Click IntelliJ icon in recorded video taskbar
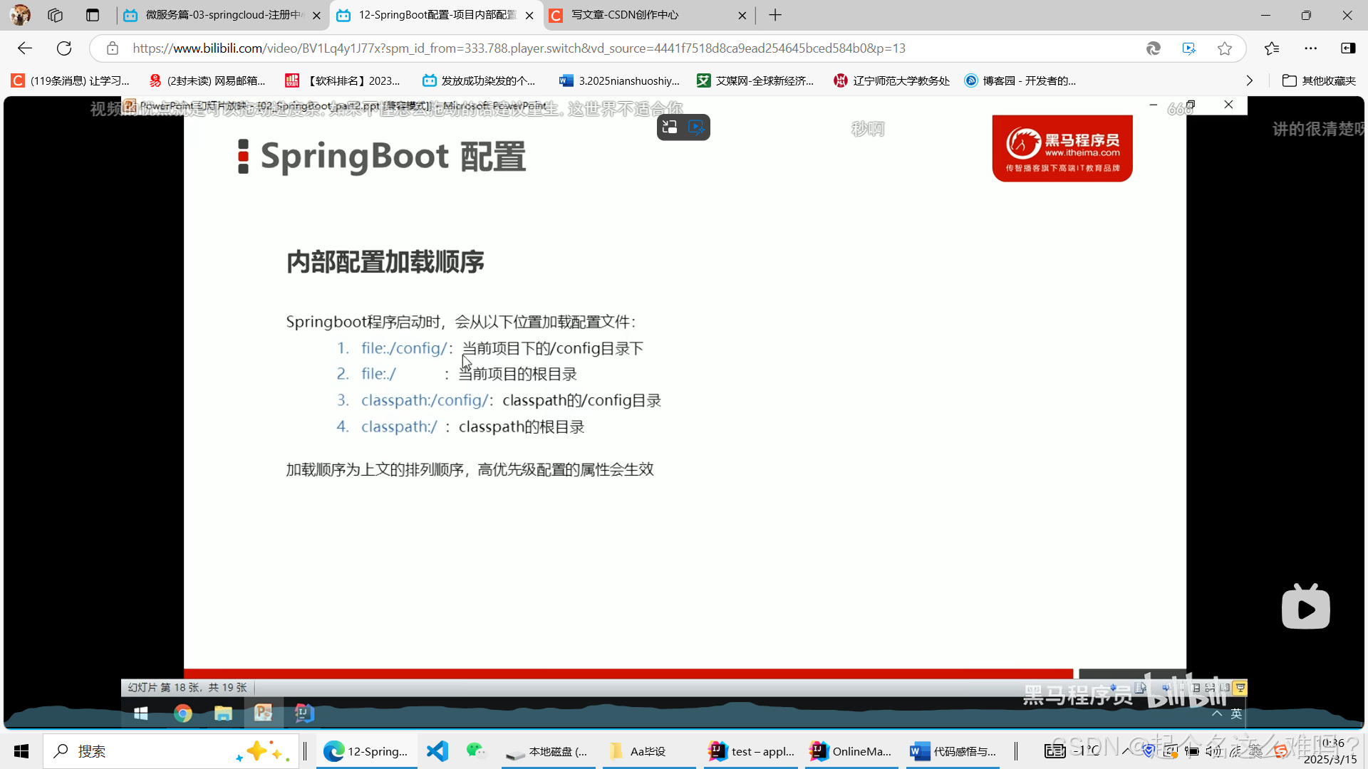The width and height of the screenshot is (1368, 769). [304, 713]
